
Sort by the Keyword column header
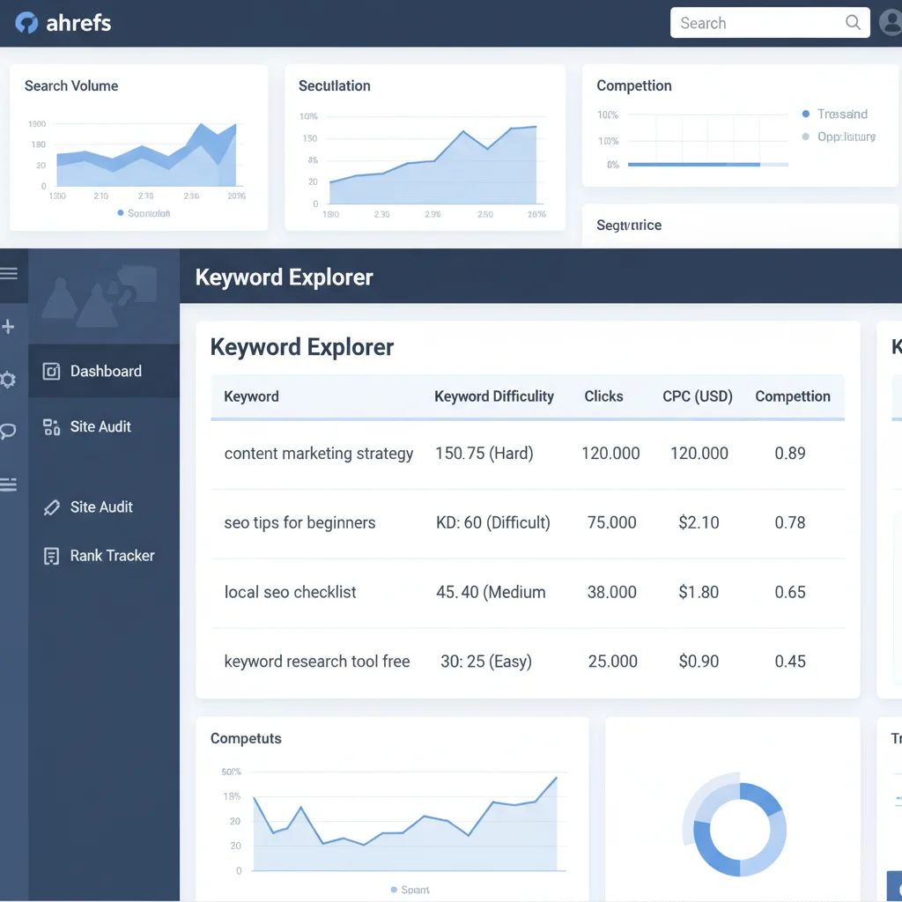tap(251, 396)
